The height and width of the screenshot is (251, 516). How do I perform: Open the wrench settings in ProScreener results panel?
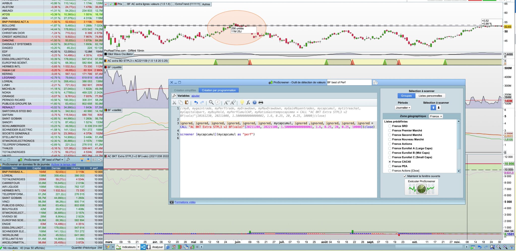point(68,160)
